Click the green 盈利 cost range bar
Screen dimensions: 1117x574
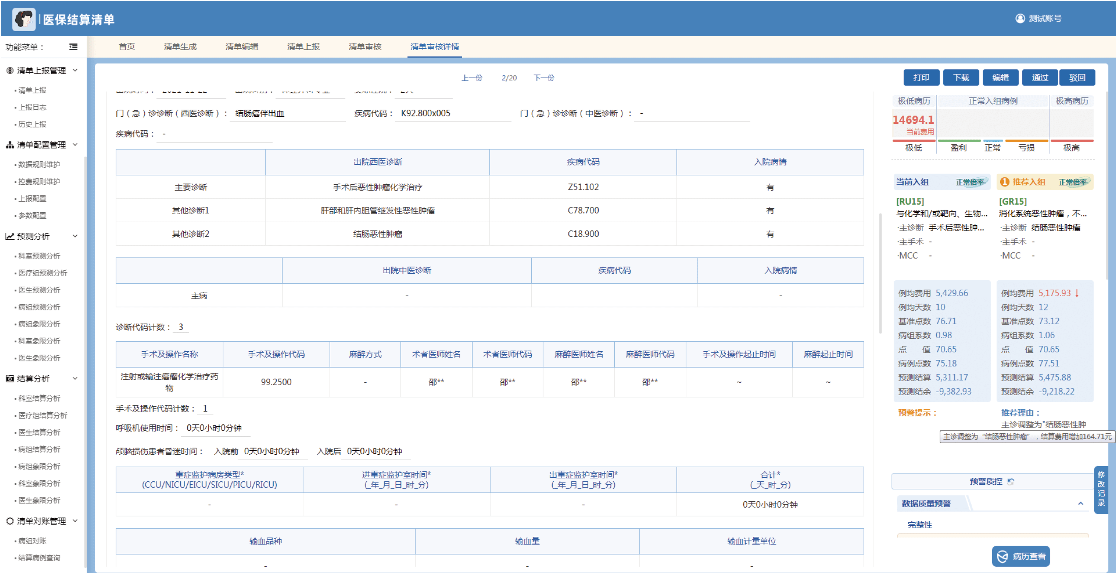(959, 141)
